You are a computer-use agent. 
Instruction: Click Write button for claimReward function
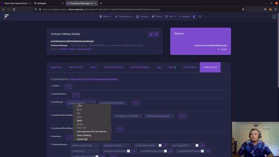tap(136, 103)
